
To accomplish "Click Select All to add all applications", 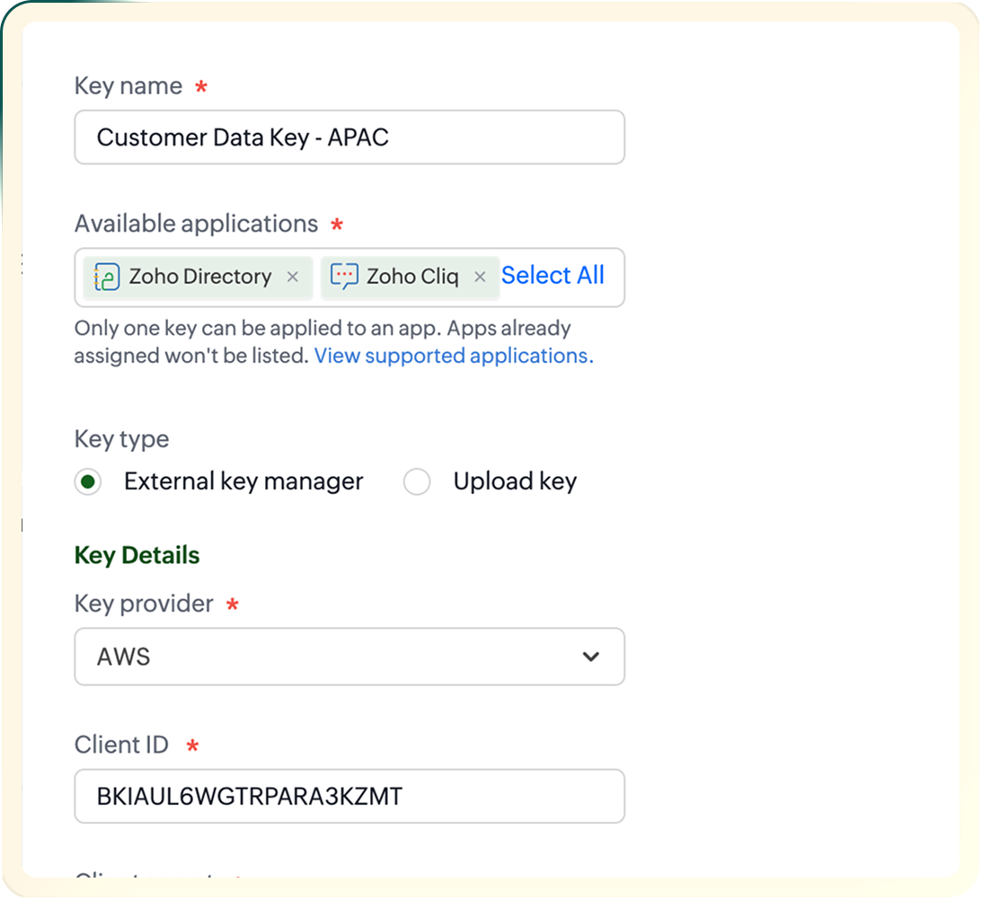I will tap(553, 276).
